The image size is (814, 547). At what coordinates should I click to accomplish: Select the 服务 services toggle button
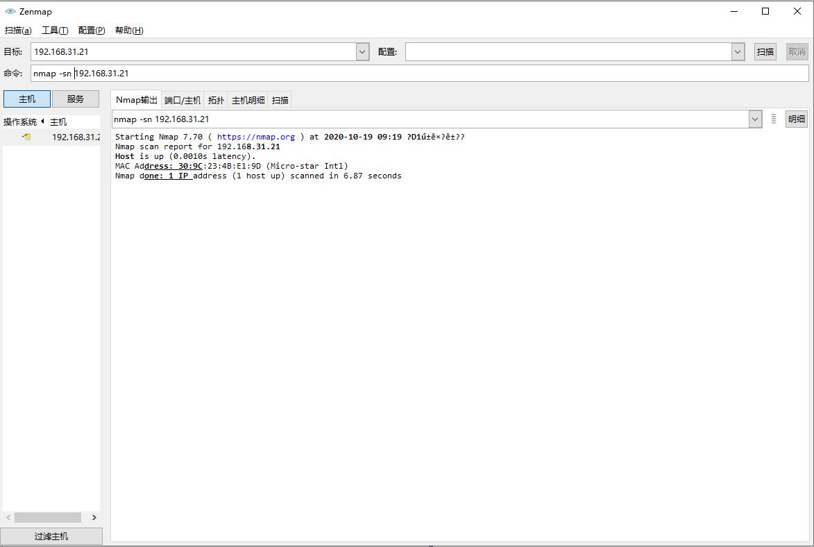[75, 99]
